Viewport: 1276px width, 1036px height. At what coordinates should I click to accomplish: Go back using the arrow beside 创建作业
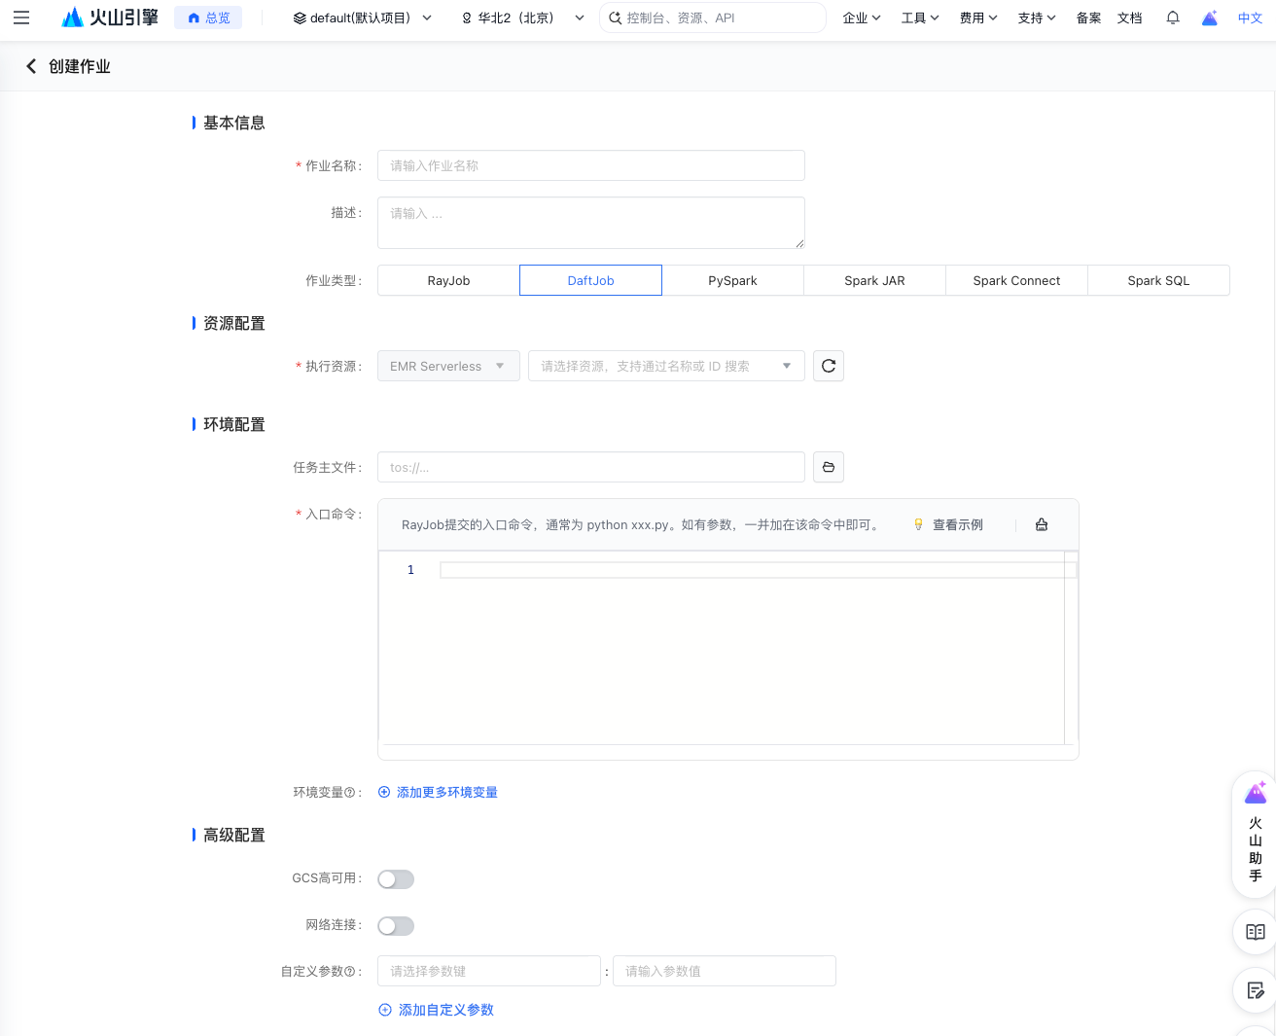pos(31,66)
